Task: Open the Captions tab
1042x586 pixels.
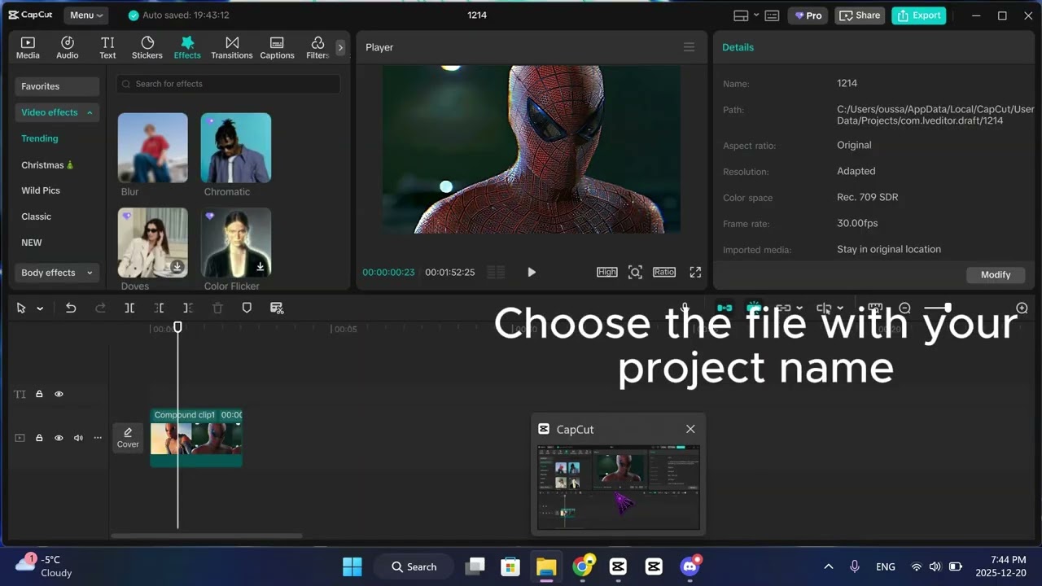Action: 277,48
